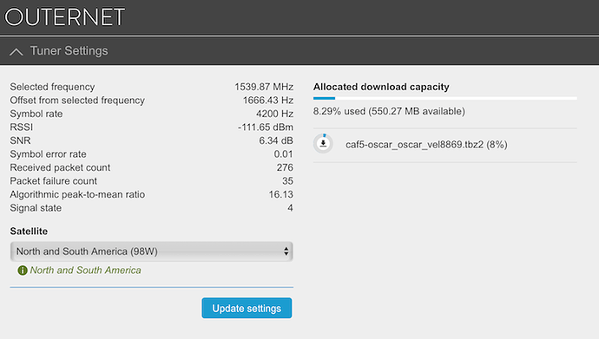Collapse Tuner Settings with chevron icon

coord(16,51)
